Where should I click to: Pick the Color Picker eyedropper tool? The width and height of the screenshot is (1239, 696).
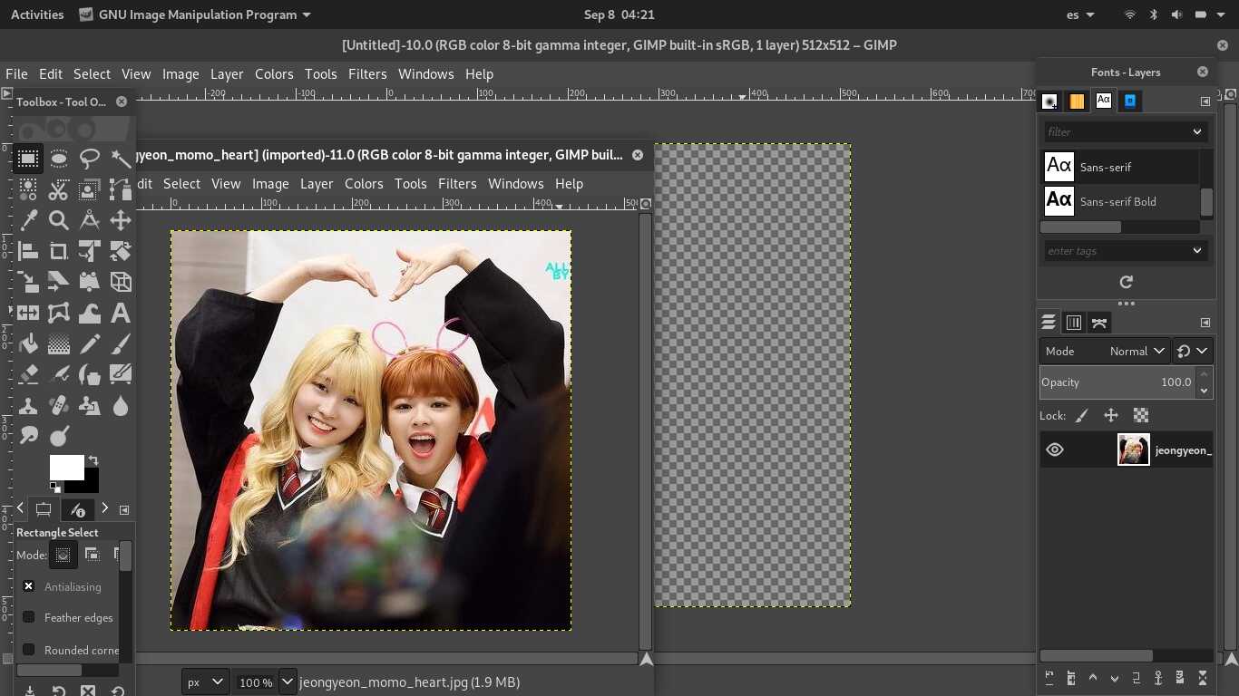pos(28,220)
